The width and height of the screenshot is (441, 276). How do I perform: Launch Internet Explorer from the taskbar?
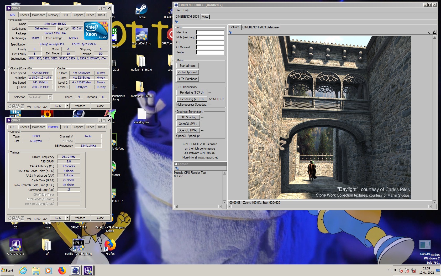click(x=23, y=270)
